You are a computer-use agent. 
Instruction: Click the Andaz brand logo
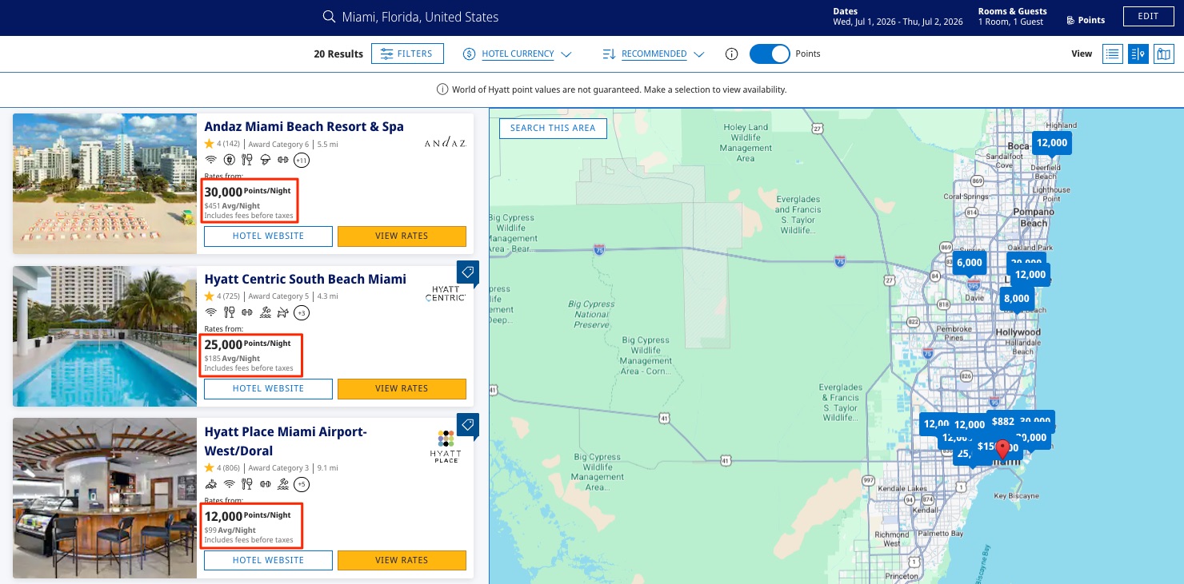click(x=445, y=143)
